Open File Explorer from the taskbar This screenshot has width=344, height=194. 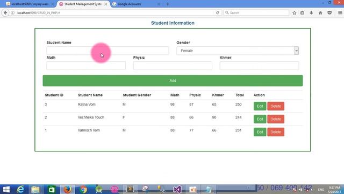[35, 189]
